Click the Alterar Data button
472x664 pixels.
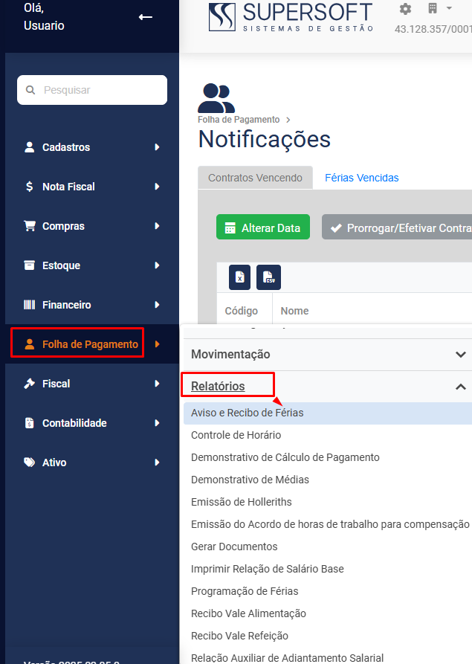(263, 227)
